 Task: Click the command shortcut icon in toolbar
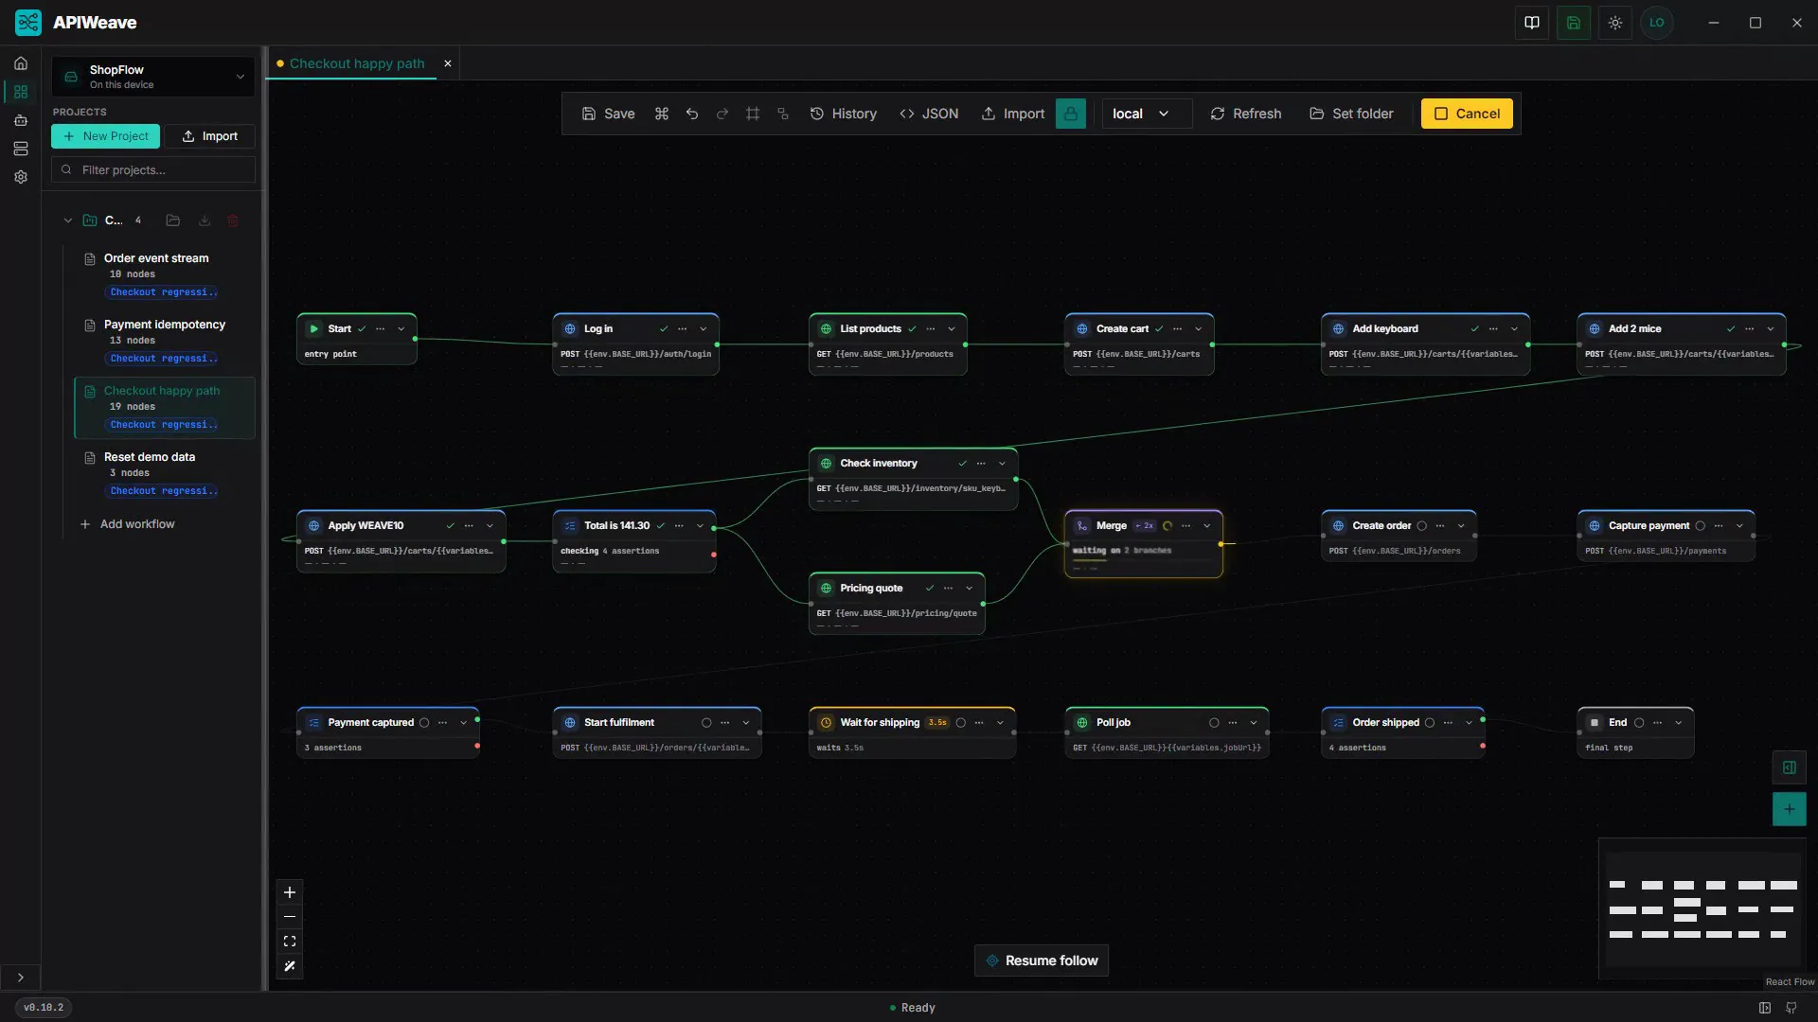coord(662,114)
